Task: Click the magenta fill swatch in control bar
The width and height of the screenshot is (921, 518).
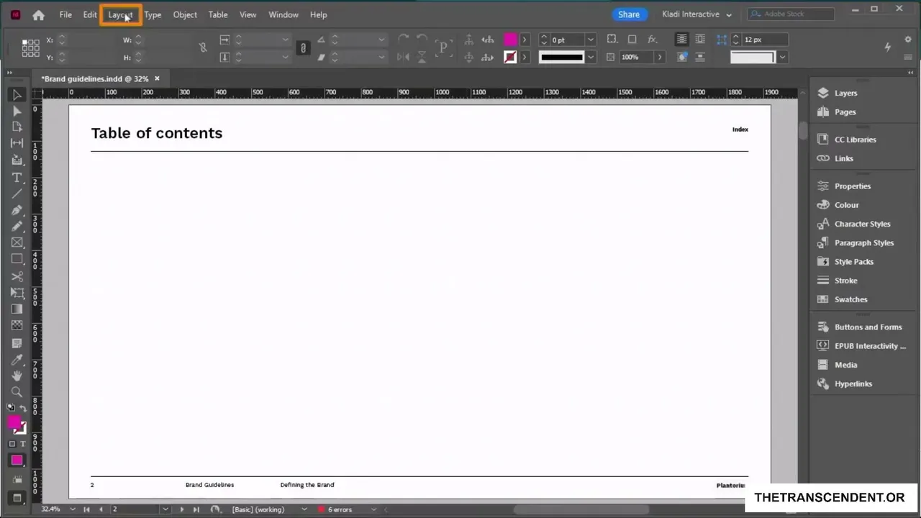Action: click(x=510, y=40)
